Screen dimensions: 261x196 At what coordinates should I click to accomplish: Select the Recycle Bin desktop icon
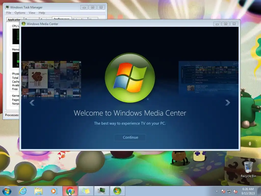[x=248, y=169]
